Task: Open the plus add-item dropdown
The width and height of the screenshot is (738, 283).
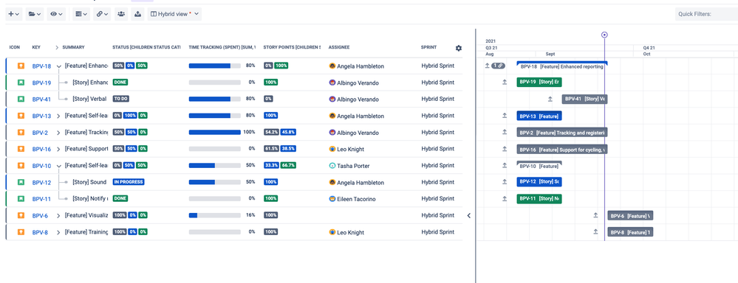Action: click(x=13, y=15)
